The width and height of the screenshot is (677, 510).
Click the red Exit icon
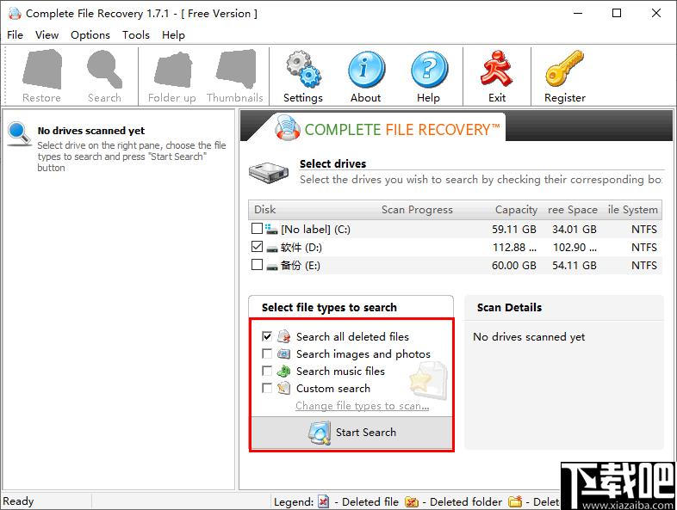pyautogui.click(x=496, y=68)
